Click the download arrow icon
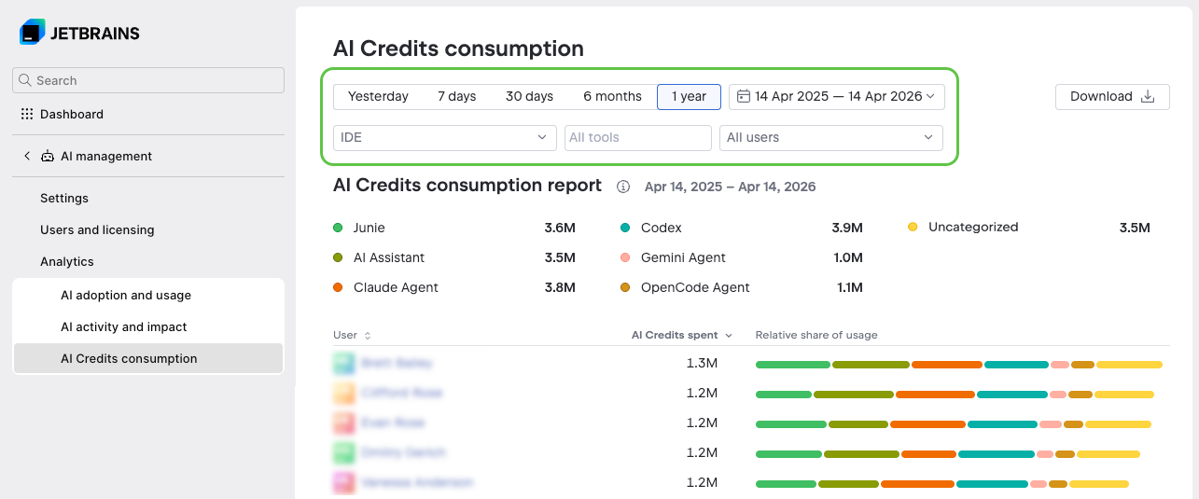 tap(1149, 97)
